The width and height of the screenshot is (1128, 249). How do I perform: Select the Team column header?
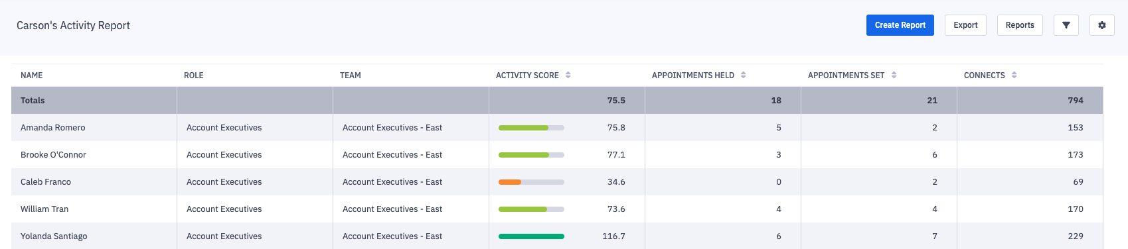coord(351,75)
